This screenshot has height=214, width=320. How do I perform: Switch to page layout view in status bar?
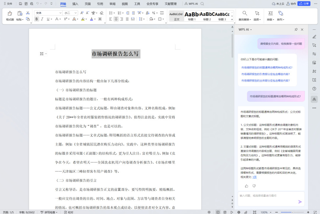pyautogui.click(x=218, y=212)
